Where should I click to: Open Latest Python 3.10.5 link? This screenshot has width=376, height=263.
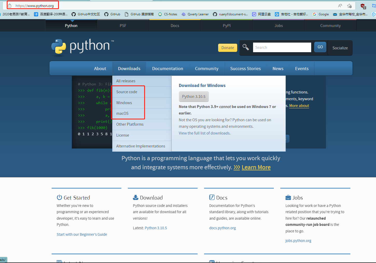[156, 228]
